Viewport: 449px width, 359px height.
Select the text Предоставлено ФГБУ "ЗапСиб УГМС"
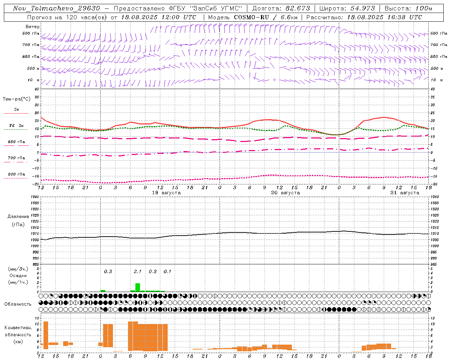coord(178,8)
